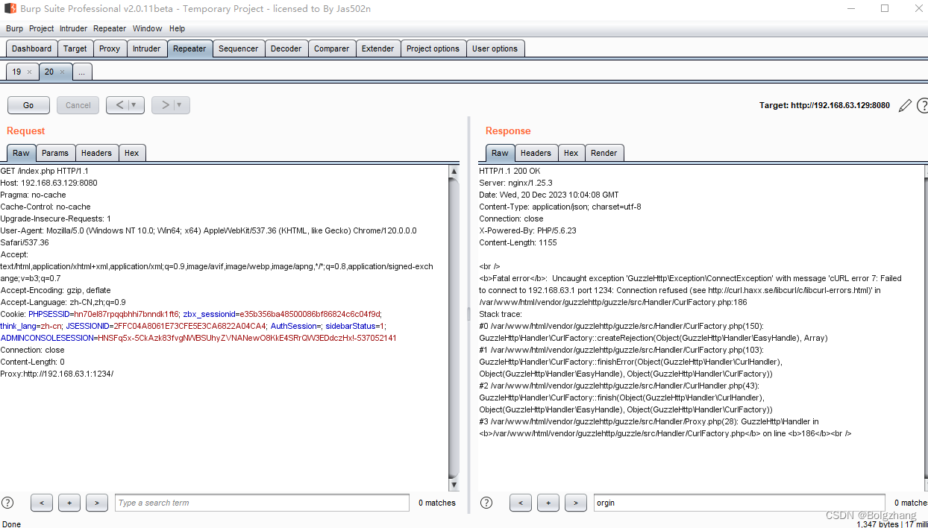Select the request Params tab
The height and width of the screenshot is (528, 928).
pyautogui.click(x=55, y=153)
